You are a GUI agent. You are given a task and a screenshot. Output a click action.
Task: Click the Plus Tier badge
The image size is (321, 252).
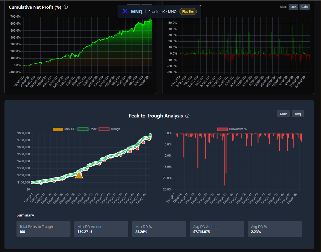[188, 11]
